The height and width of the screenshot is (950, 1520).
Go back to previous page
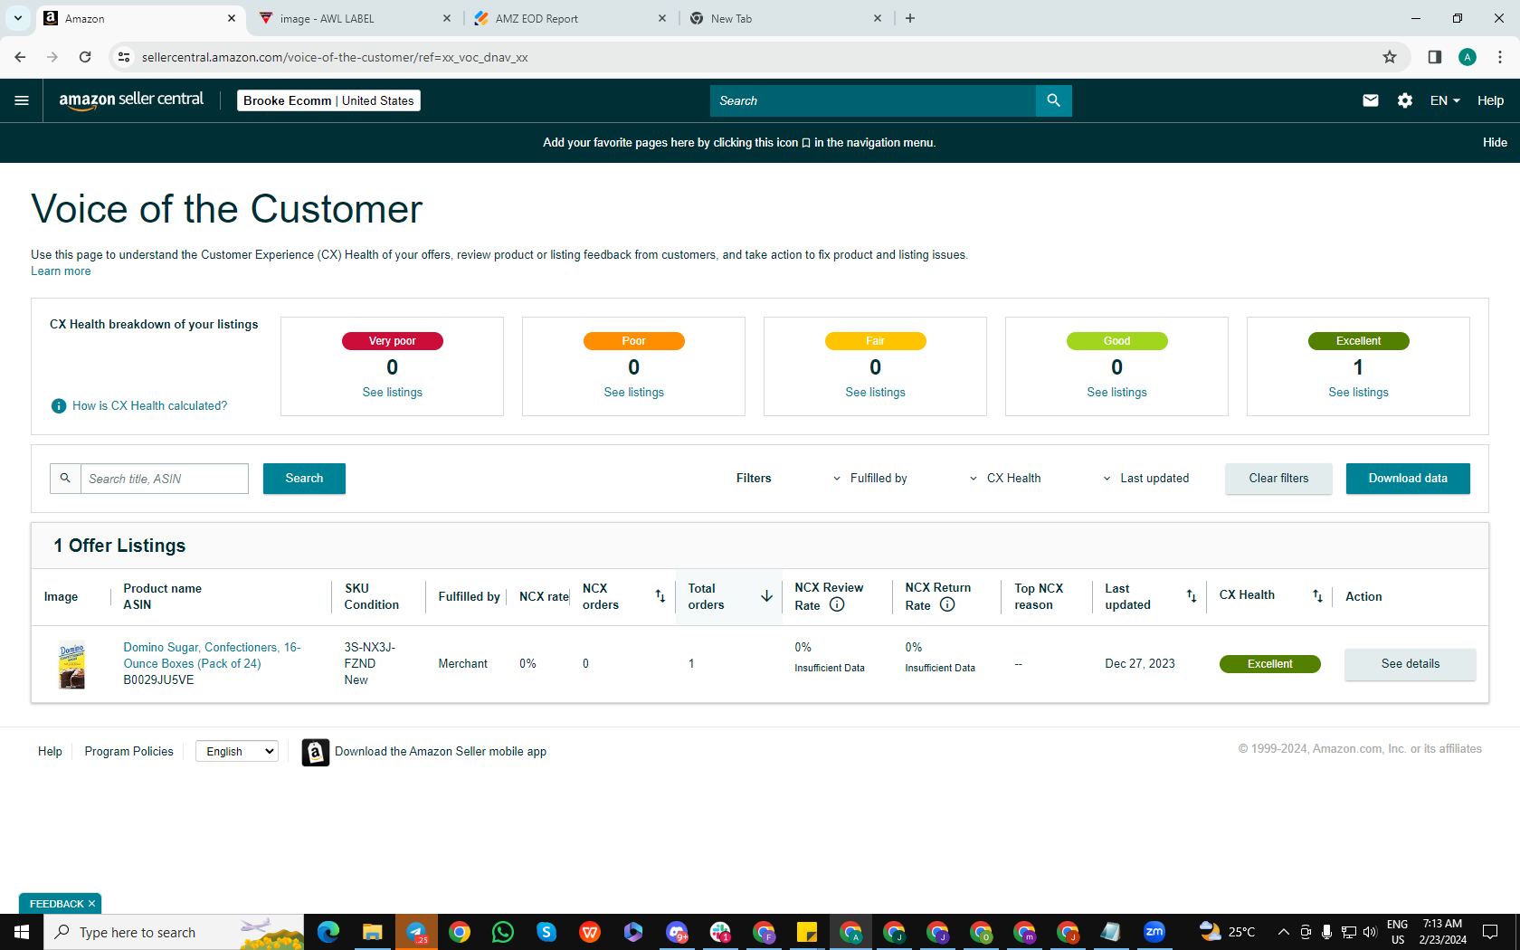tap(20, 57)
